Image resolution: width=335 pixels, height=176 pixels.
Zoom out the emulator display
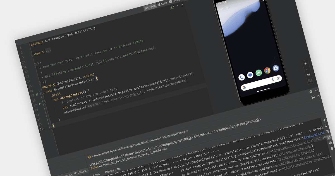pos(307,69)
